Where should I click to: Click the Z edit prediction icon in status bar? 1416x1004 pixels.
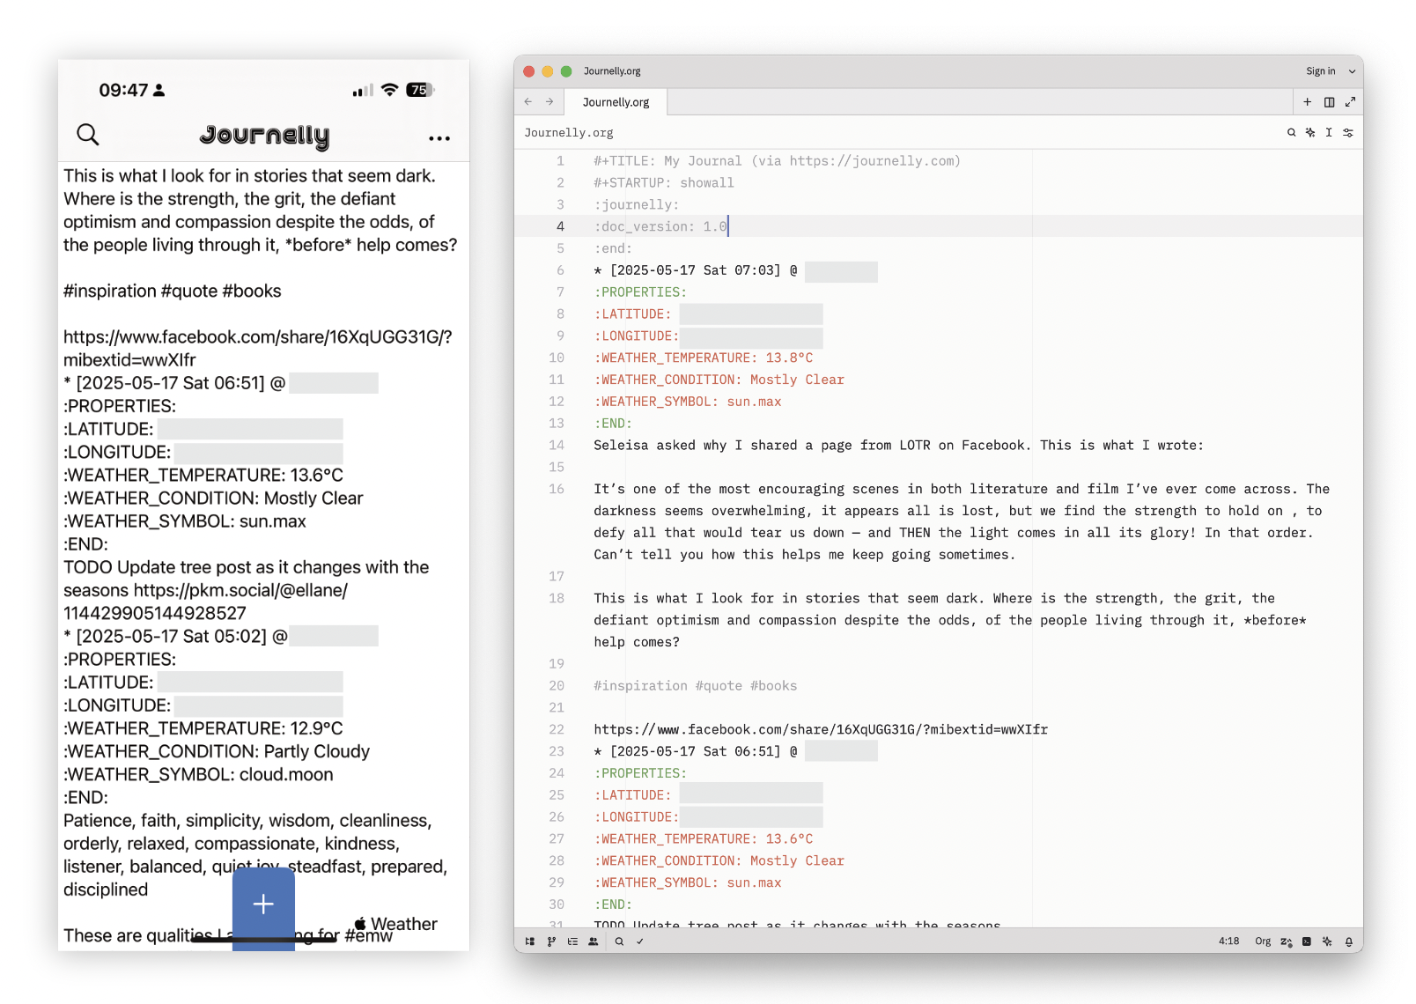1286,941
